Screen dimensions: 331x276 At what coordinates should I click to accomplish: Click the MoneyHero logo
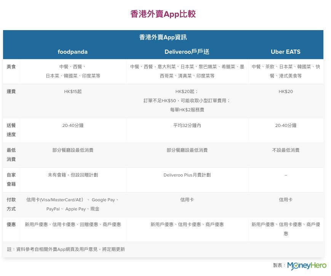click(x=307, y=265)
